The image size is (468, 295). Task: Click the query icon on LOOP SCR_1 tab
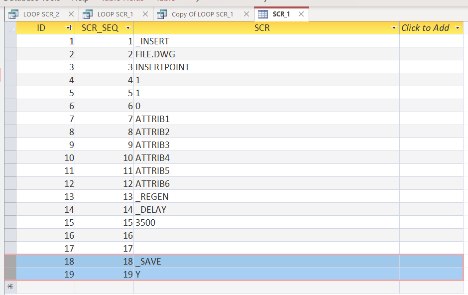point(88,14)
